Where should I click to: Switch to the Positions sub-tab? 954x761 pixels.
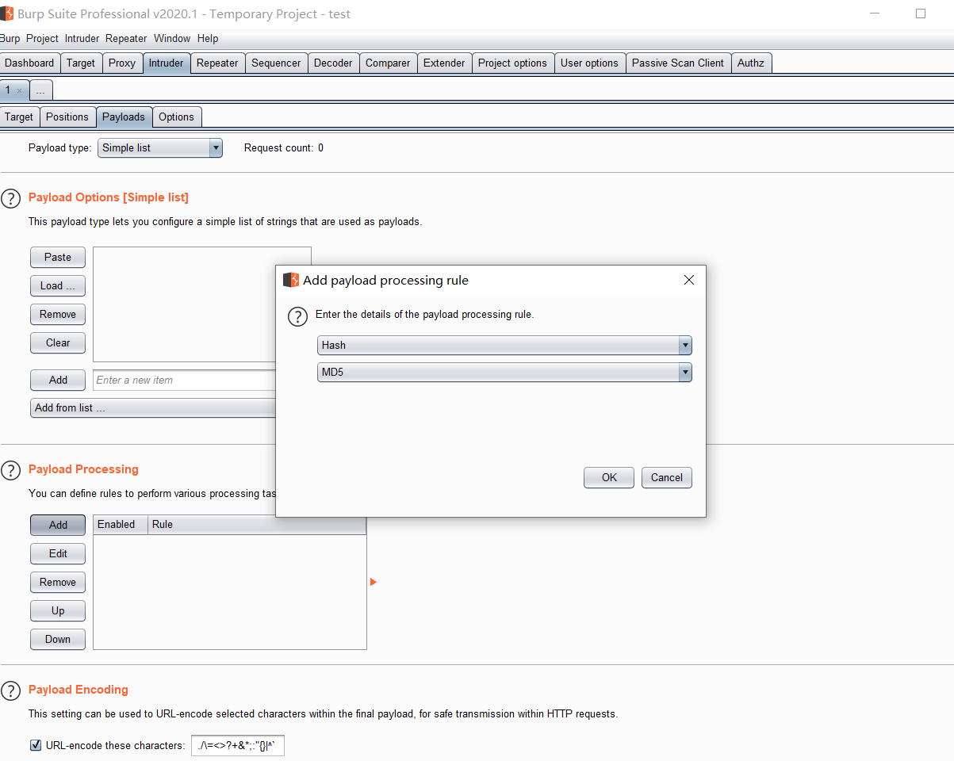click(x=67, y=117)
